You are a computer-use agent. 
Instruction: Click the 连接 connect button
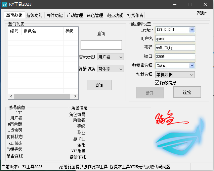[x=187, y=92]
